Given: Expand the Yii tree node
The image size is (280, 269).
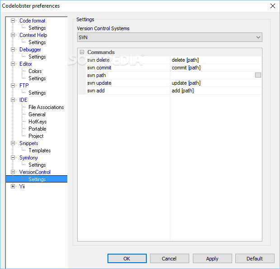Looking at the screenshot, I should point(13,187).
